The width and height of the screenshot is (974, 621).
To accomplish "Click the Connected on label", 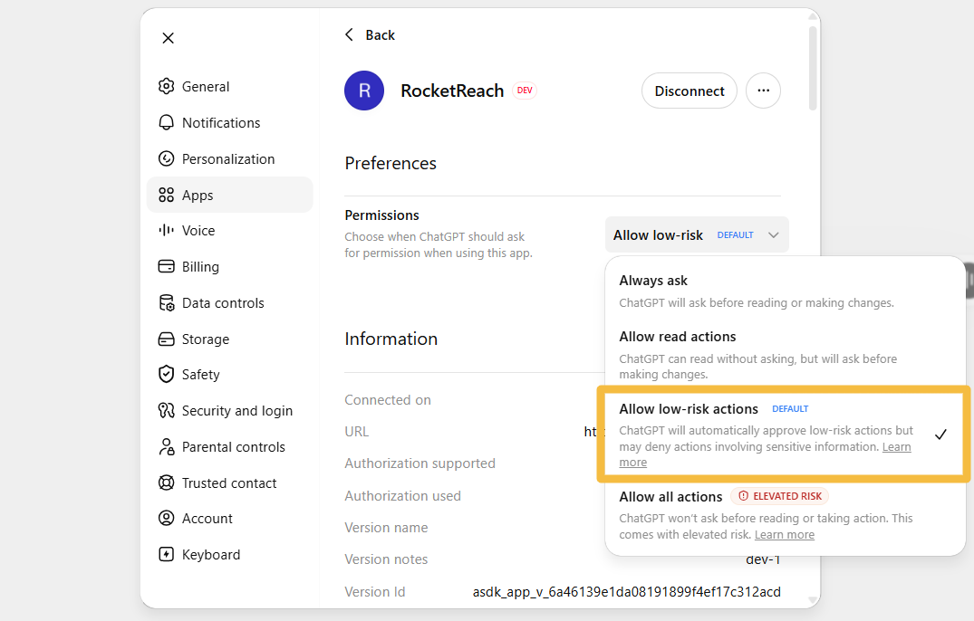I will coord(388,400).
